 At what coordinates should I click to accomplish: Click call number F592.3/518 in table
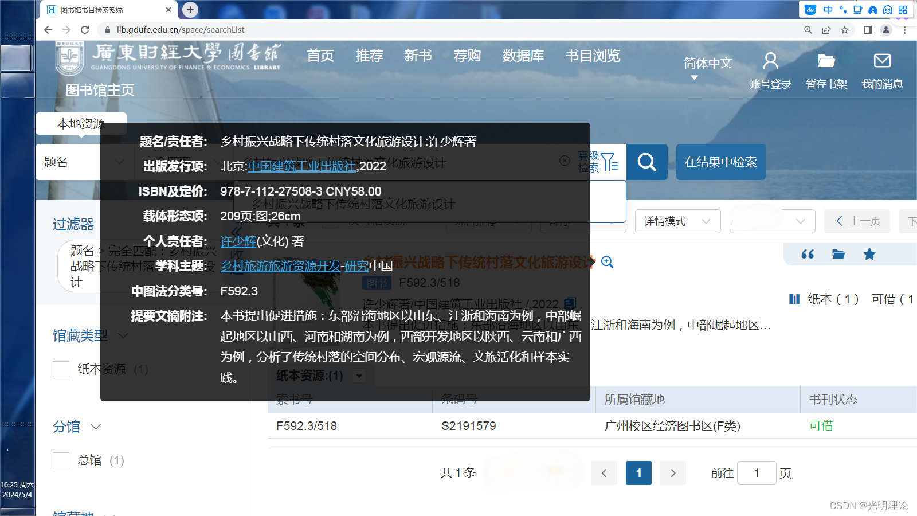[x=307, y=426]
